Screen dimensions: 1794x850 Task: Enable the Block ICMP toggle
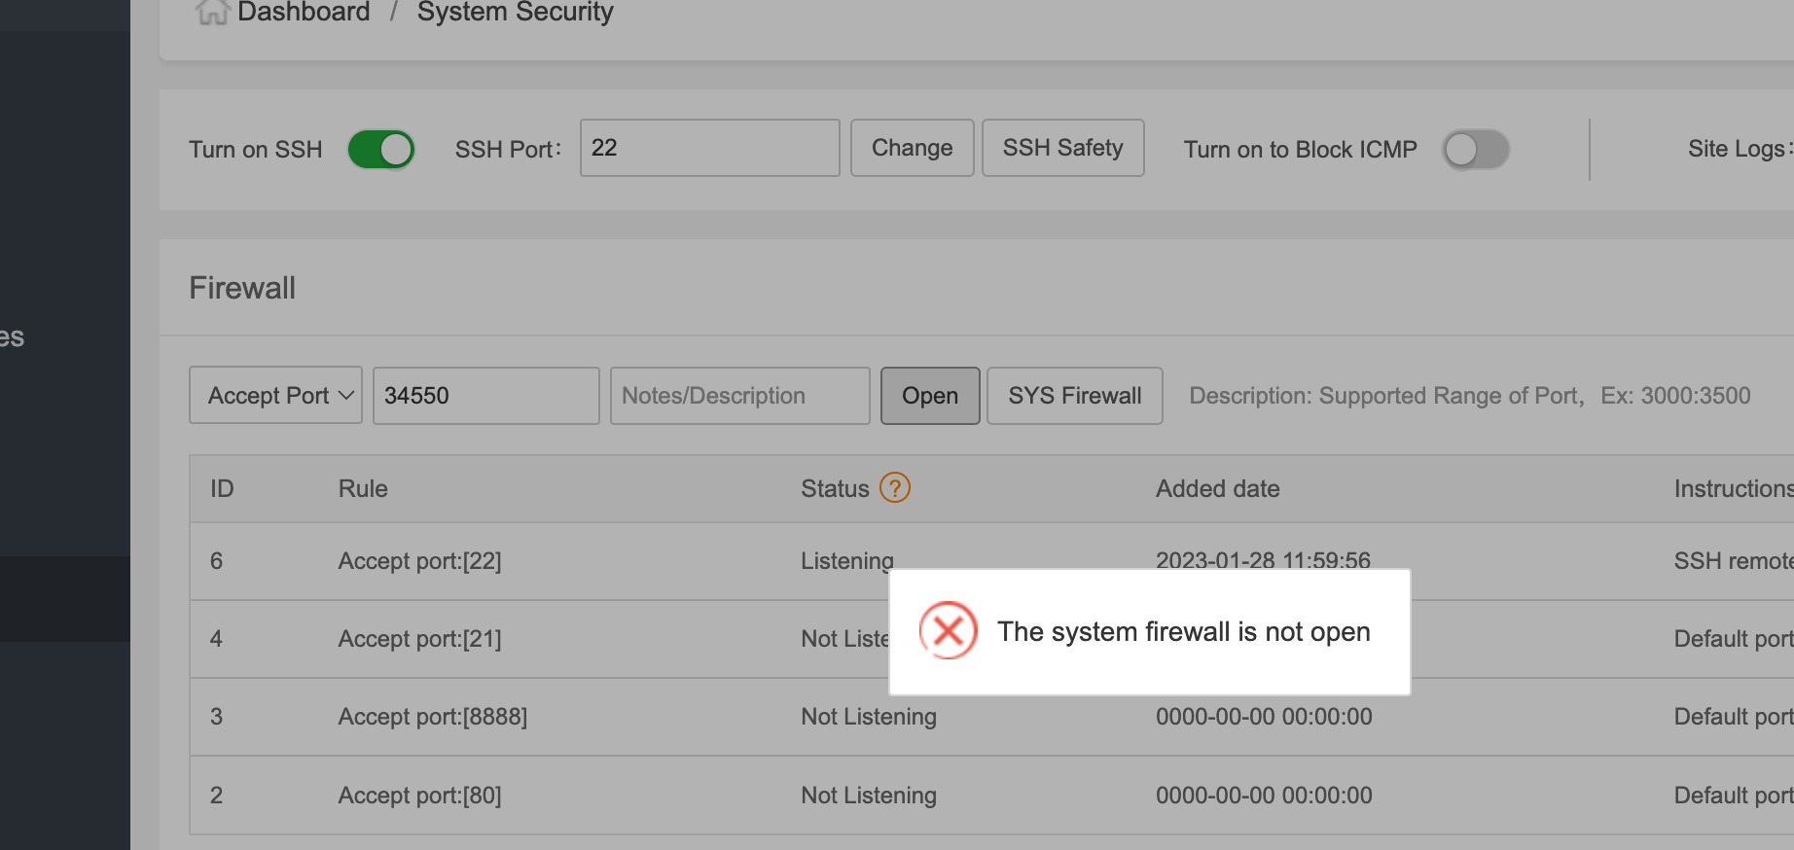[x=1475, y=150]
